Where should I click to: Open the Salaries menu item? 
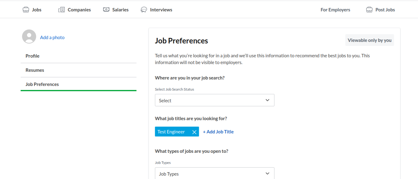click(120, 10)
